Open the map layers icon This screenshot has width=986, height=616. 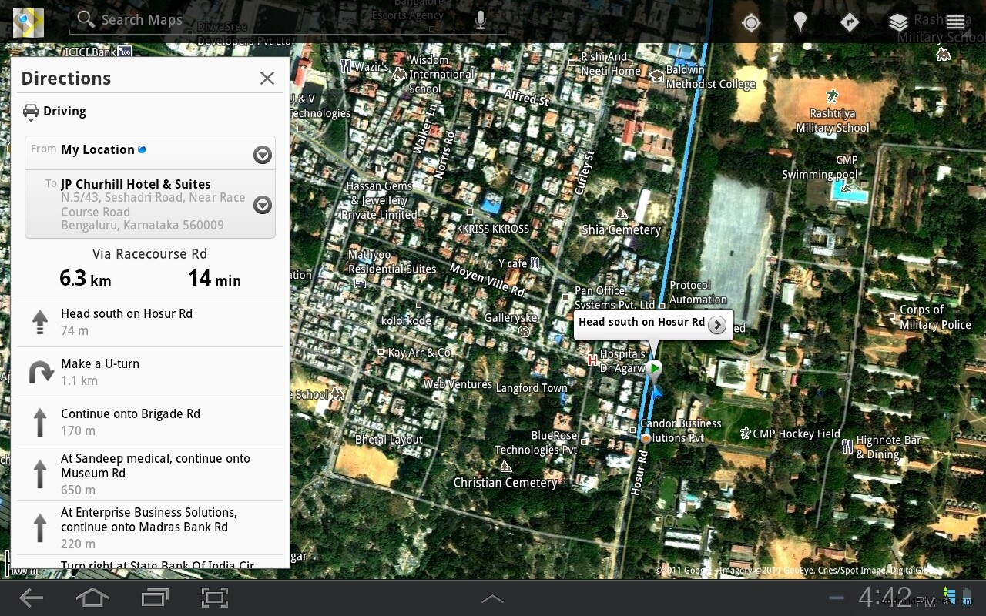tap(898, 22)
